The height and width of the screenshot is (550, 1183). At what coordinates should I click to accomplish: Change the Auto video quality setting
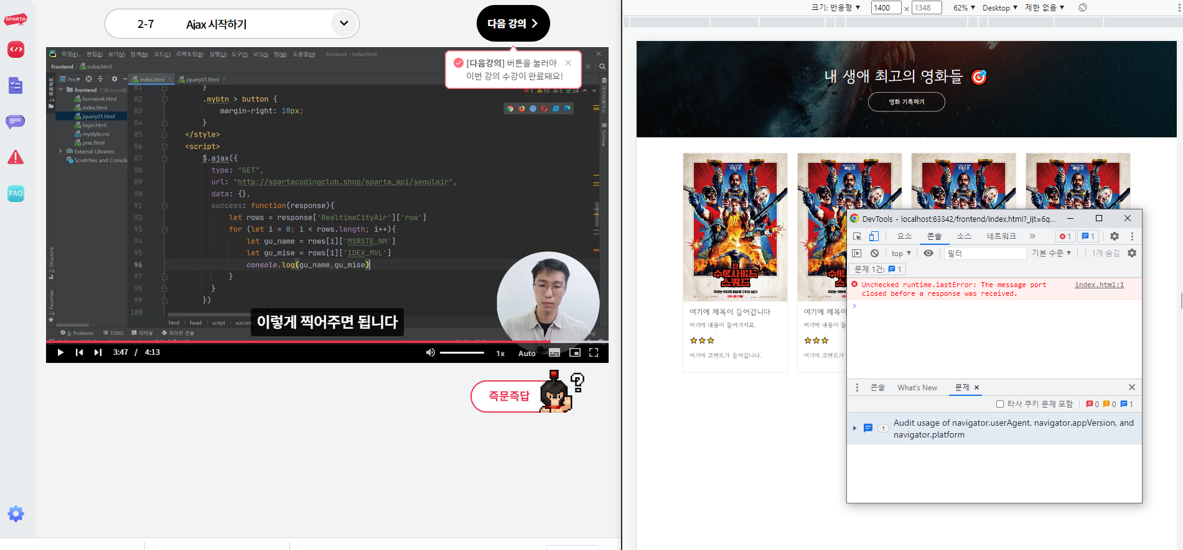click(x=526, y=353)
